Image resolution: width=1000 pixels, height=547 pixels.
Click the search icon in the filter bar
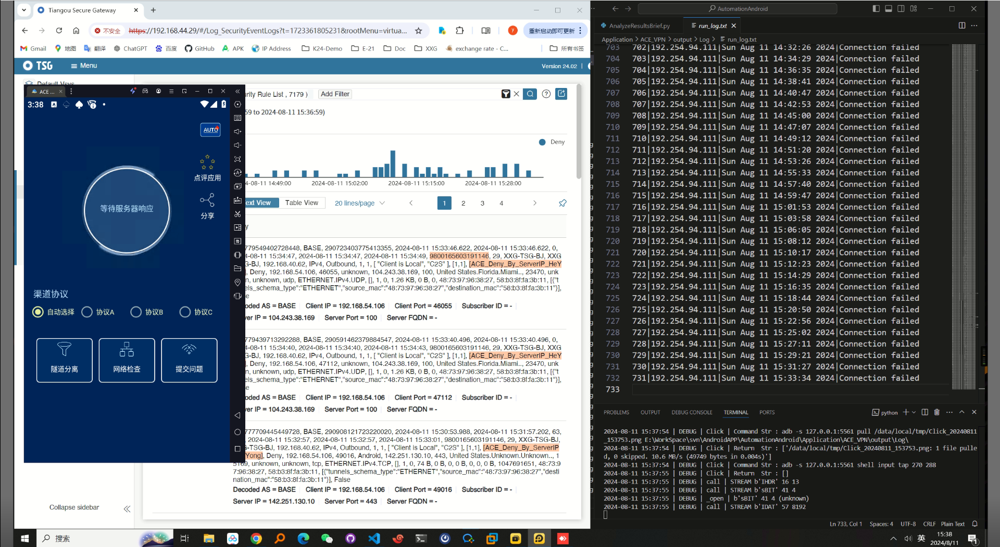click(530, 94)
